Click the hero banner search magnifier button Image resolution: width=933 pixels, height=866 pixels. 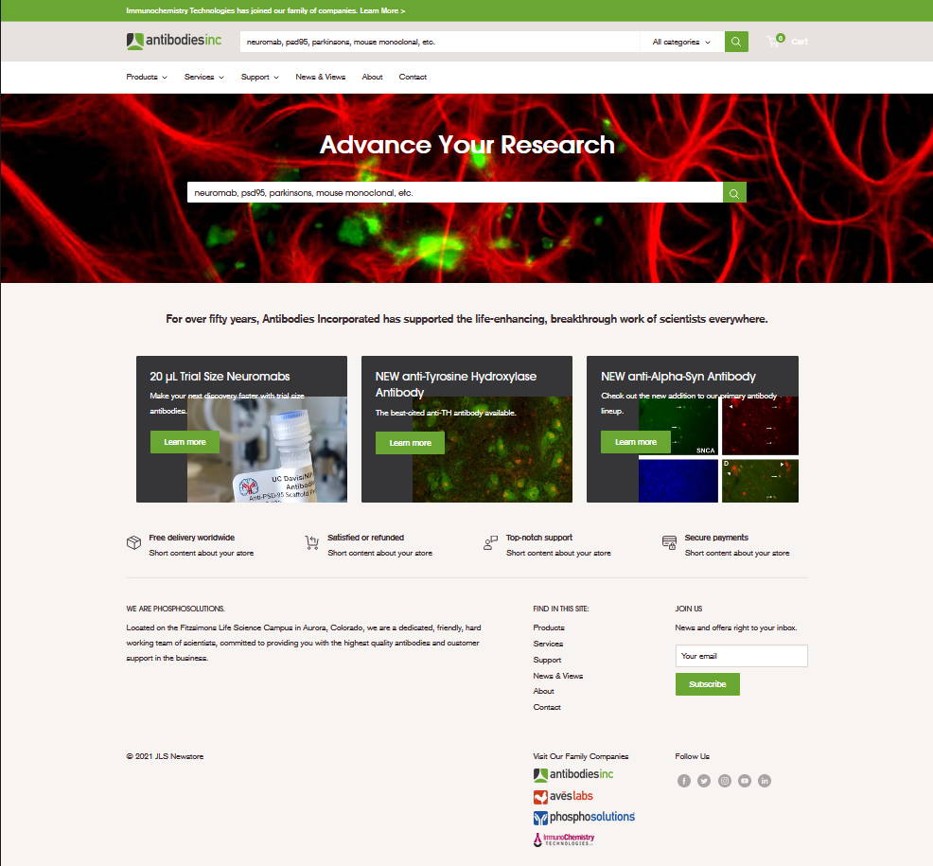pyautogui.click(x=734, y=193)
